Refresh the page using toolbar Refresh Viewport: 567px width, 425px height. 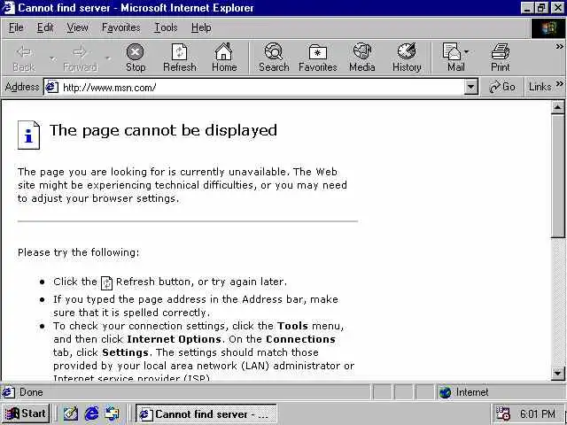(179, 58)
